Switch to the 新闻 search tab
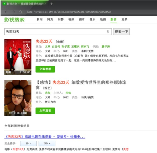Screen dimensions: 157x153 click(x=40, y=19)
